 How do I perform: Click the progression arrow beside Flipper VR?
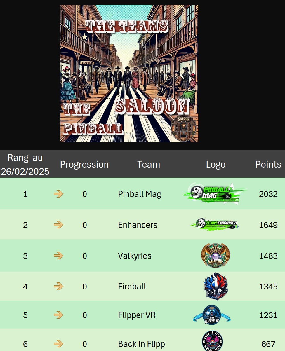click(x=59, y=315)
